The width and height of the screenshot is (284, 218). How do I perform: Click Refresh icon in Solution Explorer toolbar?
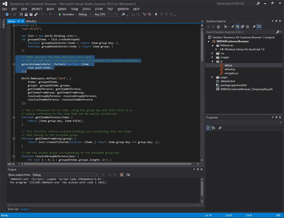[x=238, y=26]
